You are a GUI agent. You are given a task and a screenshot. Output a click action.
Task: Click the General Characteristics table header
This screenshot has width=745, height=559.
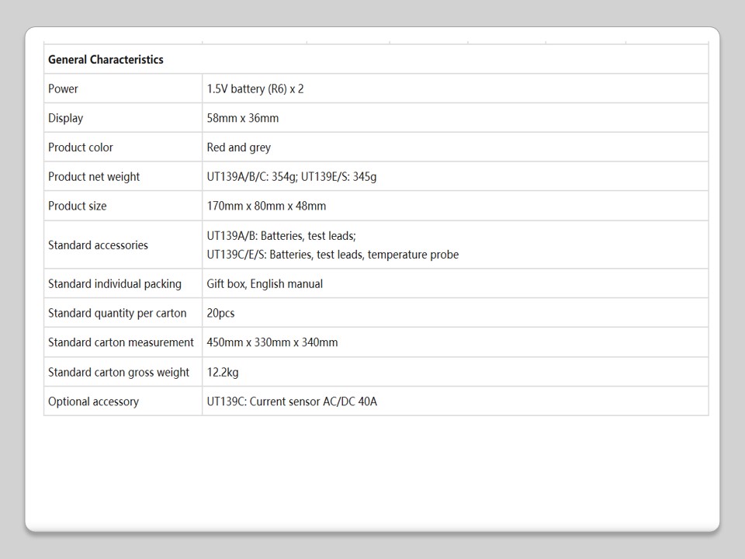click(x=106, y=60)
